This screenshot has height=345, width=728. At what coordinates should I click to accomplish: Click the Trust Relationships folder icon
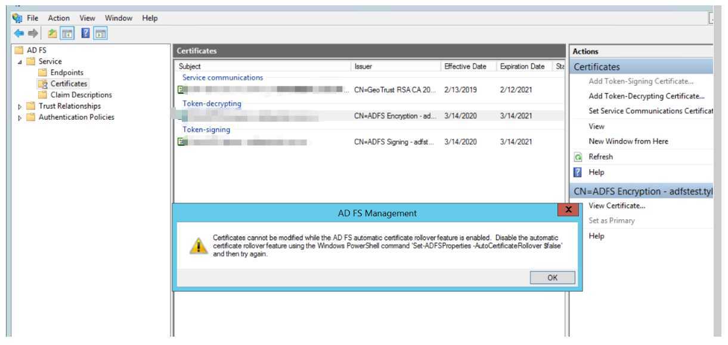coord(31,106)
